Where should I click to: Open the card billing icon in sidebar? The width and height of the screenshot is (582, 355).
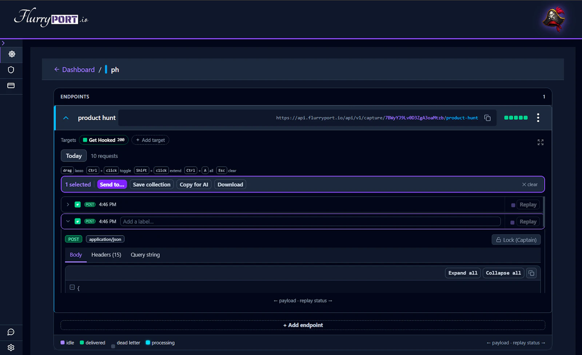click(x=11, y=86)
